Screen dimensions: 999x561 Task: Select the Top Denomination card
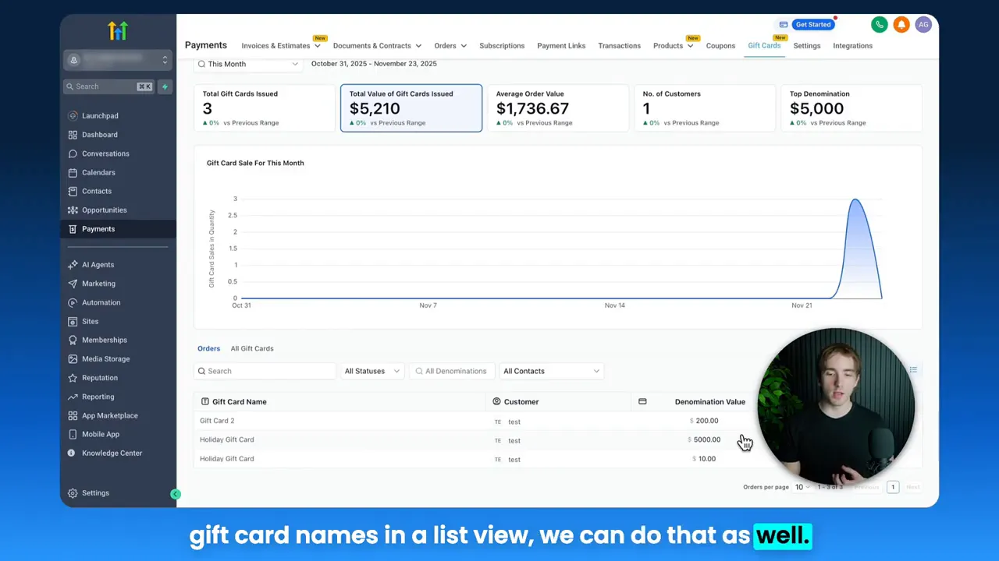tap(851, 108)
